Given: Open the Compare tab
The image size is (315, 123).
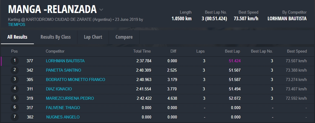Looking at the screenshot, I should (x=124, y=37).
